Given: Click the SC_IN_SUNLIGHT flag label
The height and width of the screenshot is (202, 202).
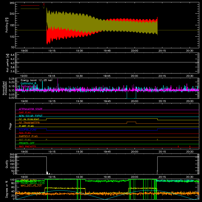Looking at the screenshot, I should tap(29, 119).
